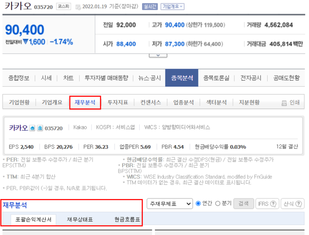Click the -1.74% change percentage

61,42
